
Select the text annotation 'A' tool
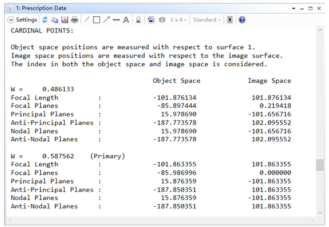(x=126, y=20)
